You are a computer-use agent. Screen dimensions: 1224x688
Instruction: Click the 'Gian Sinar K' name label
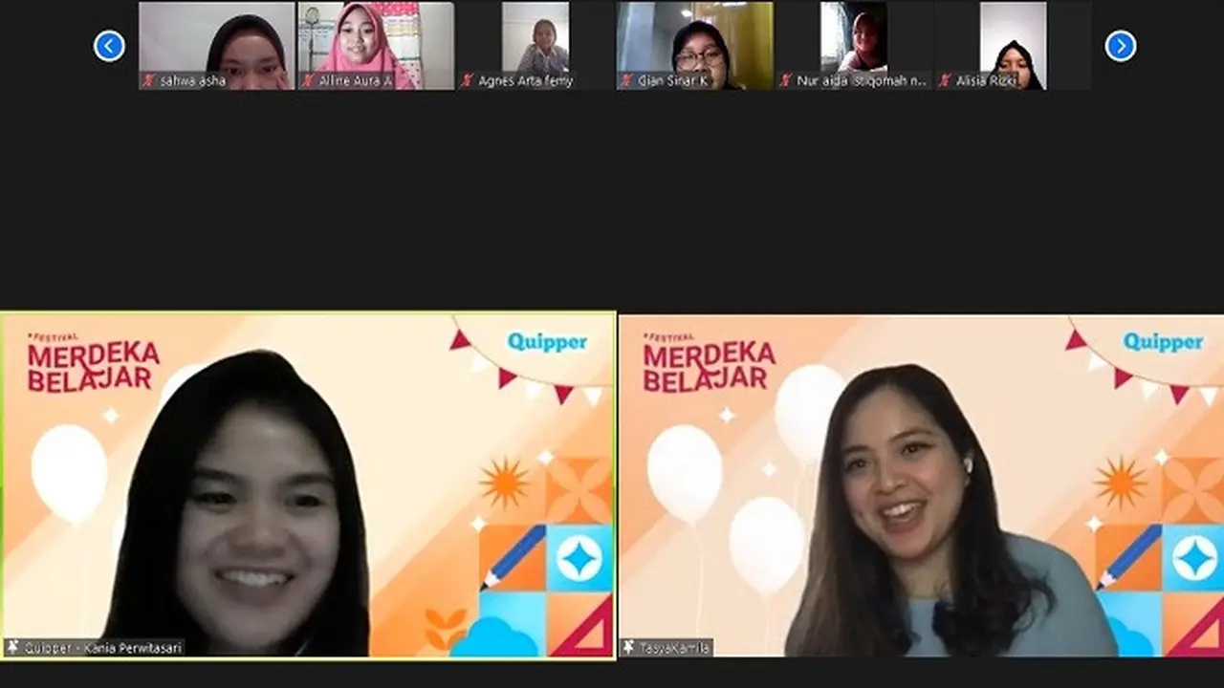tap(673, 81)
